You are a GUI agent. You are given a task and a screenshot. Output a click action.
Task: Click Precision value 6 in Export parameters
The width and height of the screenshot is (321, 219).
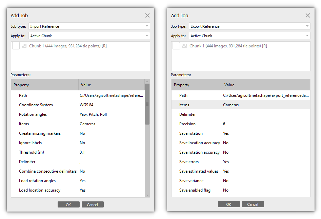[x=224, y=124]
